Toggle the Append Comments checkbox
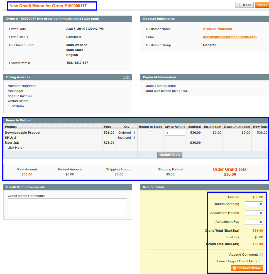This screenshot has height=274, width=269. pos(261,255)
